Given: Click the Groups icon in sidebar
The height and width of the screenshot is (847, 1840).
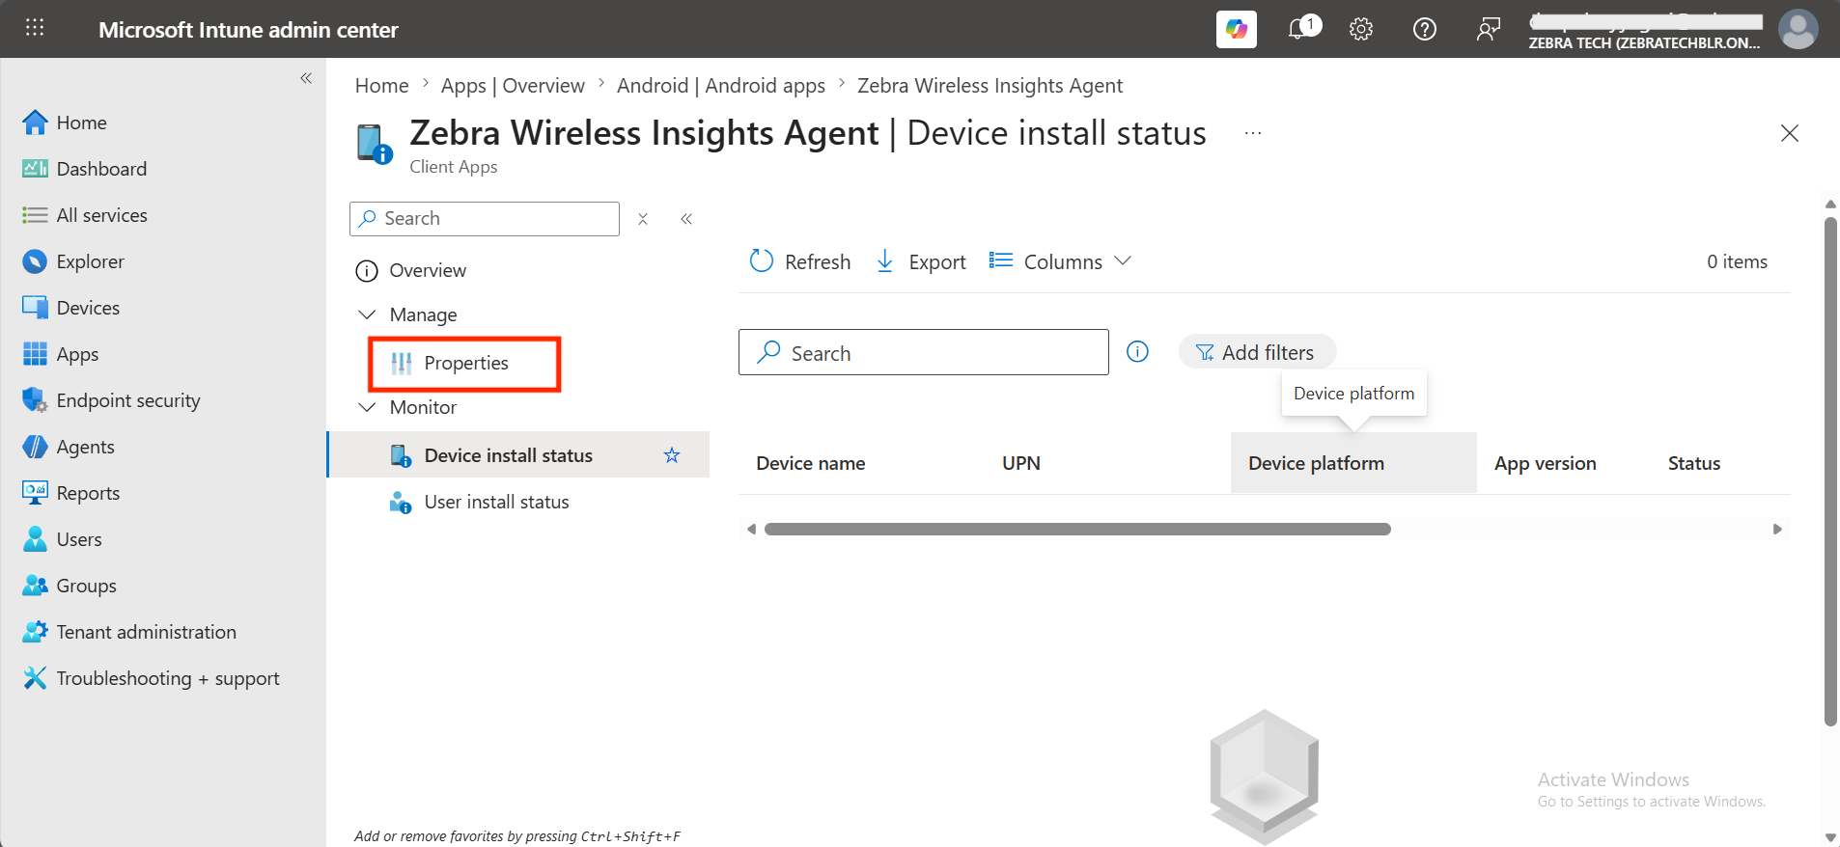Looking at the screenshot, I should click(x=35, y=586).
